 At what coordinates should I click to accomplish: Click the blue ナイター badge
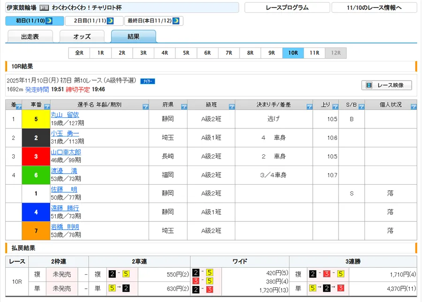(x=148, y=81)
